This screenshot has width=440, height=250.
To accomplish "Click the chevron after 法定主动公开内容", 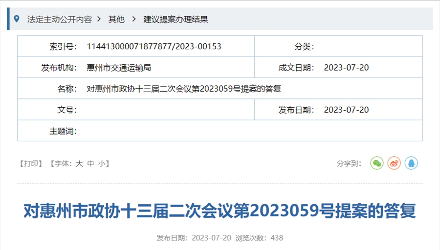I will coord(99,19).
